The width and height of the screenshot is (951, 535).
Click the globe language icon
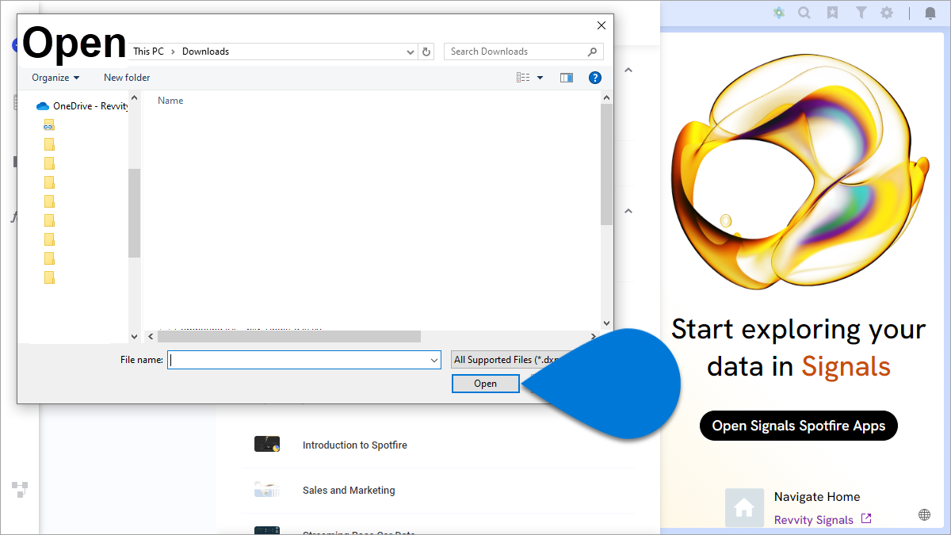[x=924, y=514]
